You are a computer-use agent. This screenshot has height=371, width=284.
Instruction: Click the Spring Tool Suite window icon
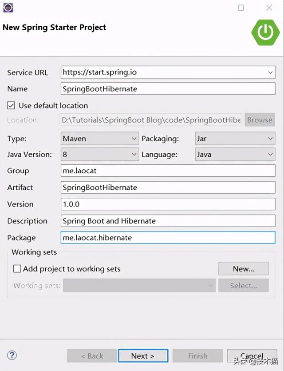(8, 8)
